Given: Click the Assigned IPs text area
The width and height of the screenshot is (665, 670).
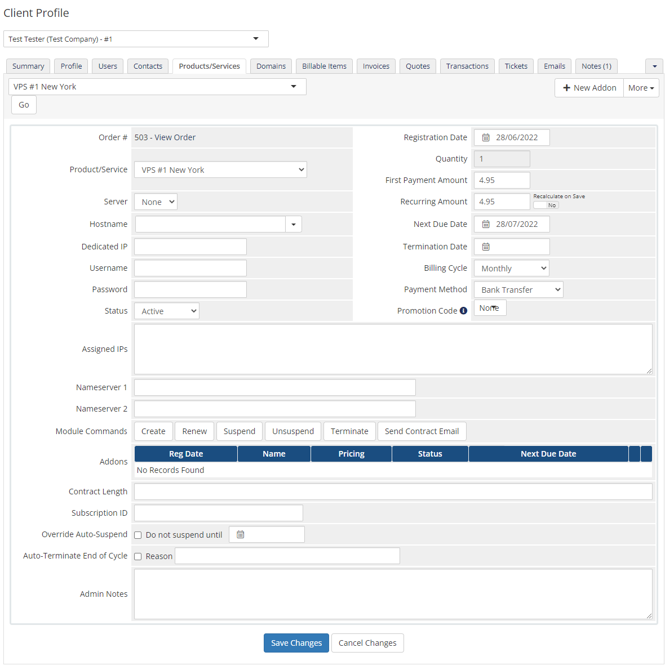Looking at the screenshot, I should (x=393, y=349).
